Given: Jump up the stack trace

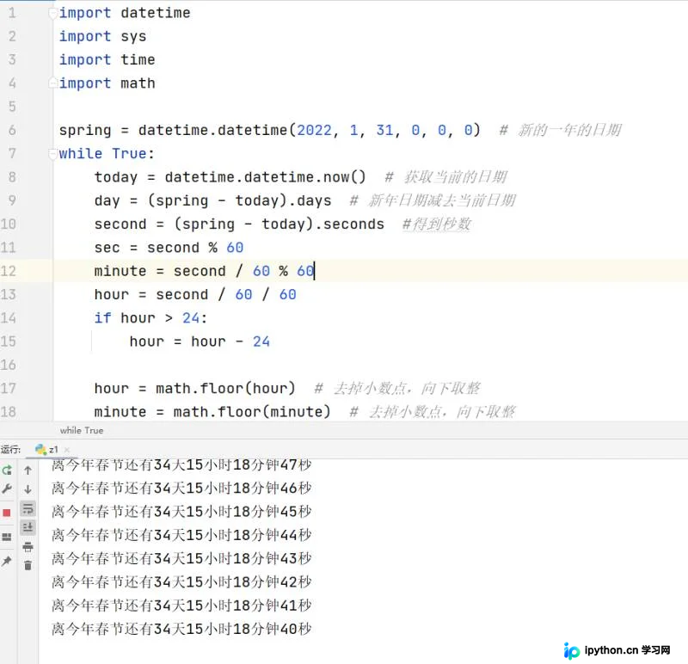Looking at the screenshot, I should [x=28, y=470].
